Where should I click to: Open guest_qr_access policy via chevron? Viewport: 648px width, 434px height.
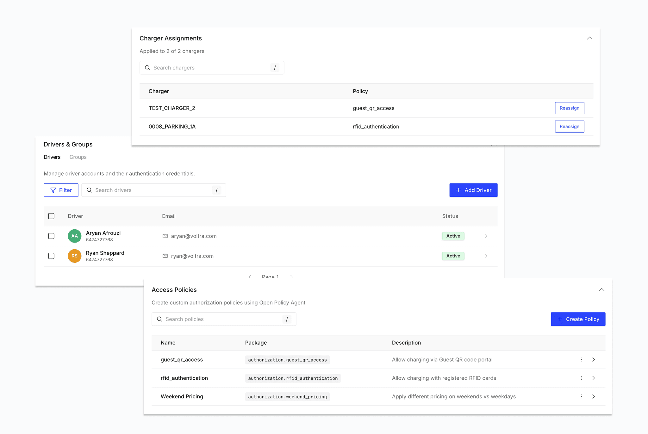(594, 359)
